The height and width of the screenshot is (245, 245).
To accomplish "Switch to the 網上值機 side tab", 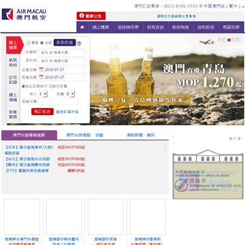I will click(x=13, y=97).
